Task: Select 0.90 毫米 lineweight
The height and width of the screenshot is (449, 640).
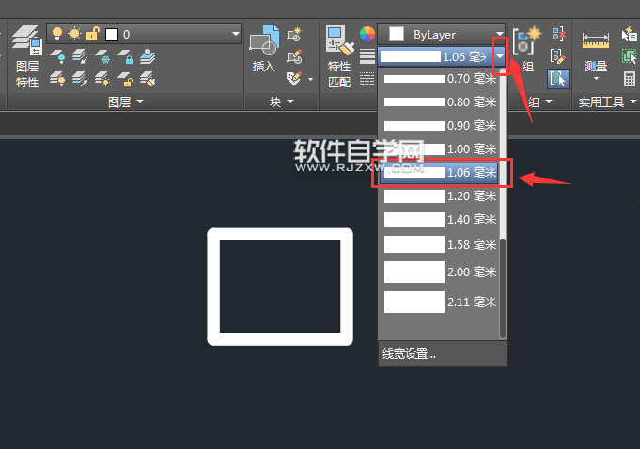Action: (x=440, y=126)
